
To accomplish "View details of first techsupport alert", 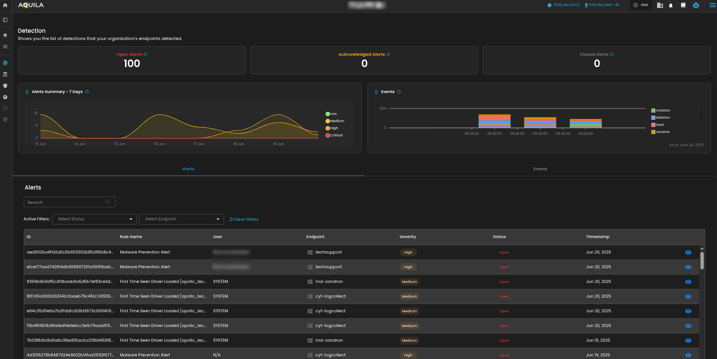I will click(x=688, y=252).
